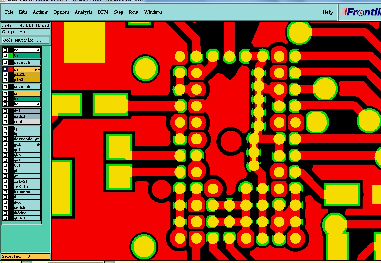Click the hand icon on the 'to' layer

tap(38, 50)
